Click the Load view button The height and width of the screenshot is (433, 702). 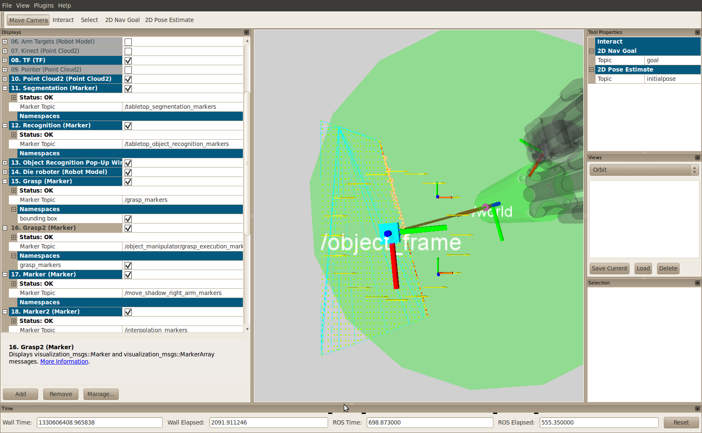(x=643, y=268)
